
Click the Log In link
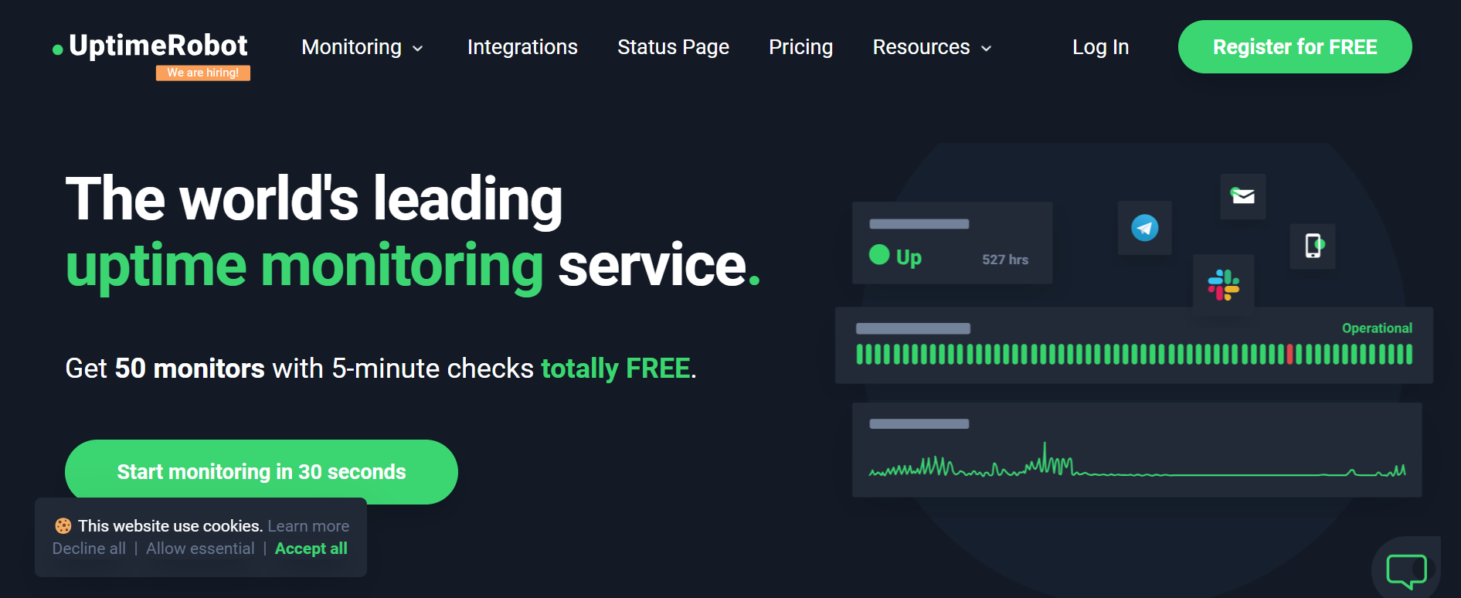coord(1100,47)
